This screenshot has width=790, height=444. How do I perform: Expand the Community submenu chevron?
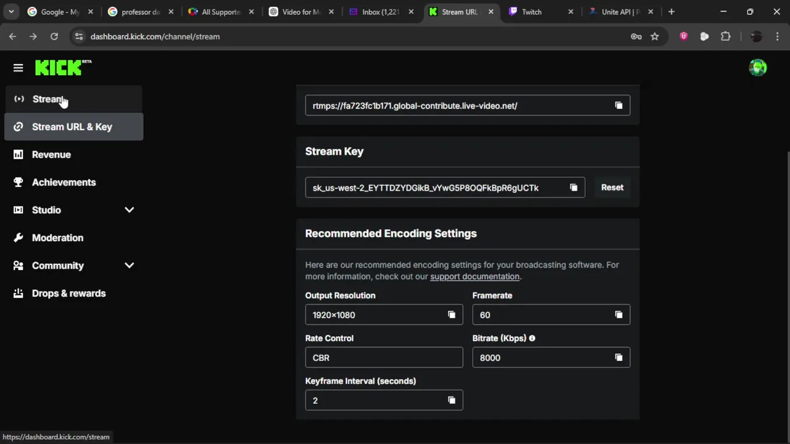(x=129, y=265)
